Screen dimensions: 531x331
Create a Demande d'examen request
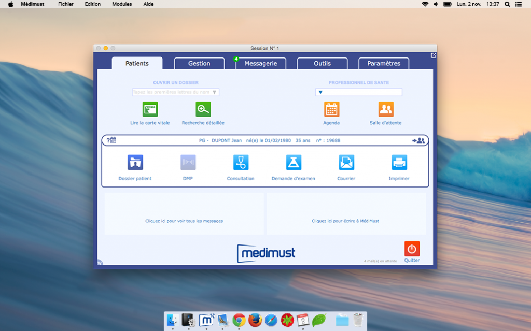294,163
